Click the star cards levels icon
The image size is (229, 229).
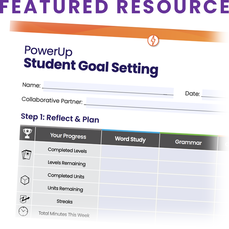(27, 155)
